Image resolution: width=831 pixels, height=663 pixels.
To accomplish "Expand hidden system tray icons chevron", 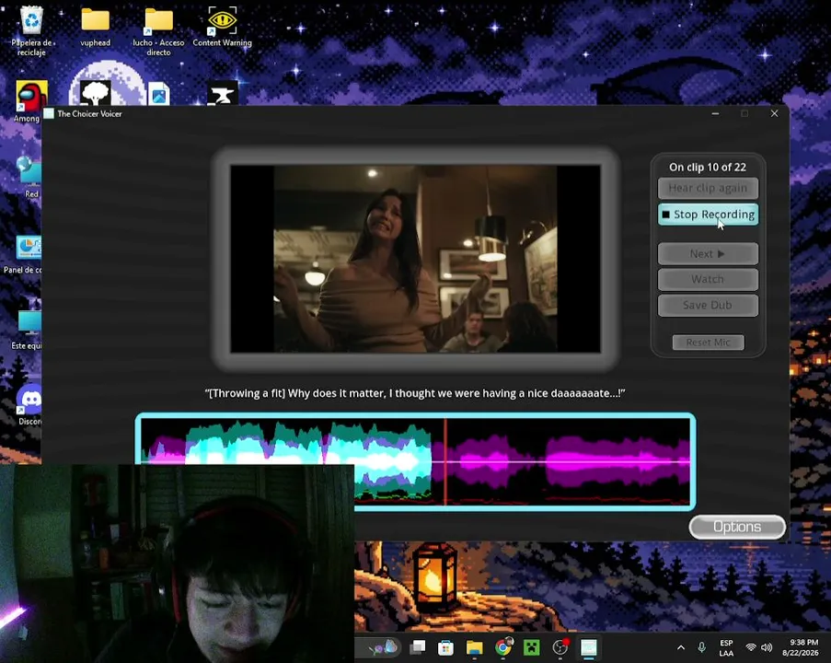I will click(681, 647).
